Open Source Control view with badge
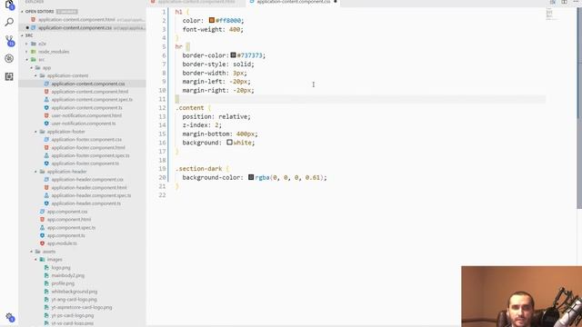This screenshot has width=582, height=327. pos(9,40)
